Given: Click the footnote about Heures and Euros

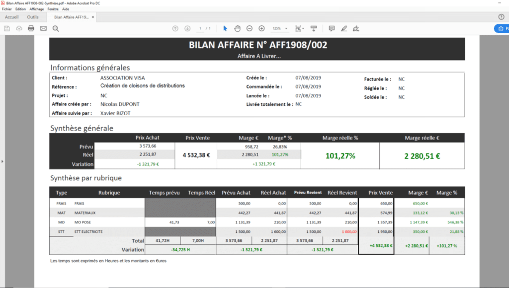Looking at the screenshot, I should pos(108,261).
